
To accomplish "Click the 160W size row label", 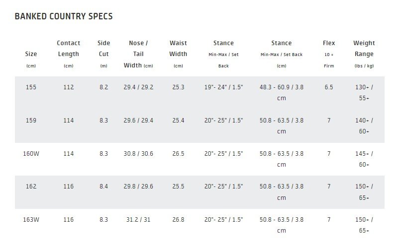I will click(x=31, y=154).
